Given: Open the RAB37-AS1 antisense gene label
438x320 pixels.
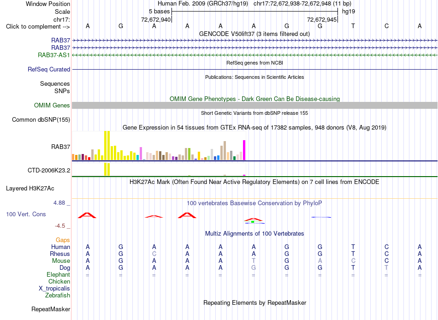Looking at the screenshot, I should click(54, 55).
